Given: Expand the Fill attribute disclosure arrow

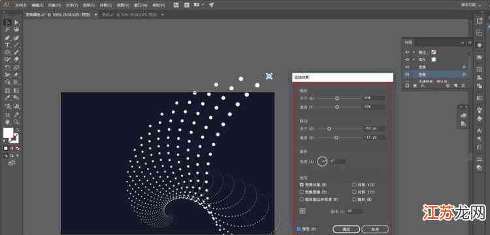Looking at the screenshot, I should tap(414, 59).
